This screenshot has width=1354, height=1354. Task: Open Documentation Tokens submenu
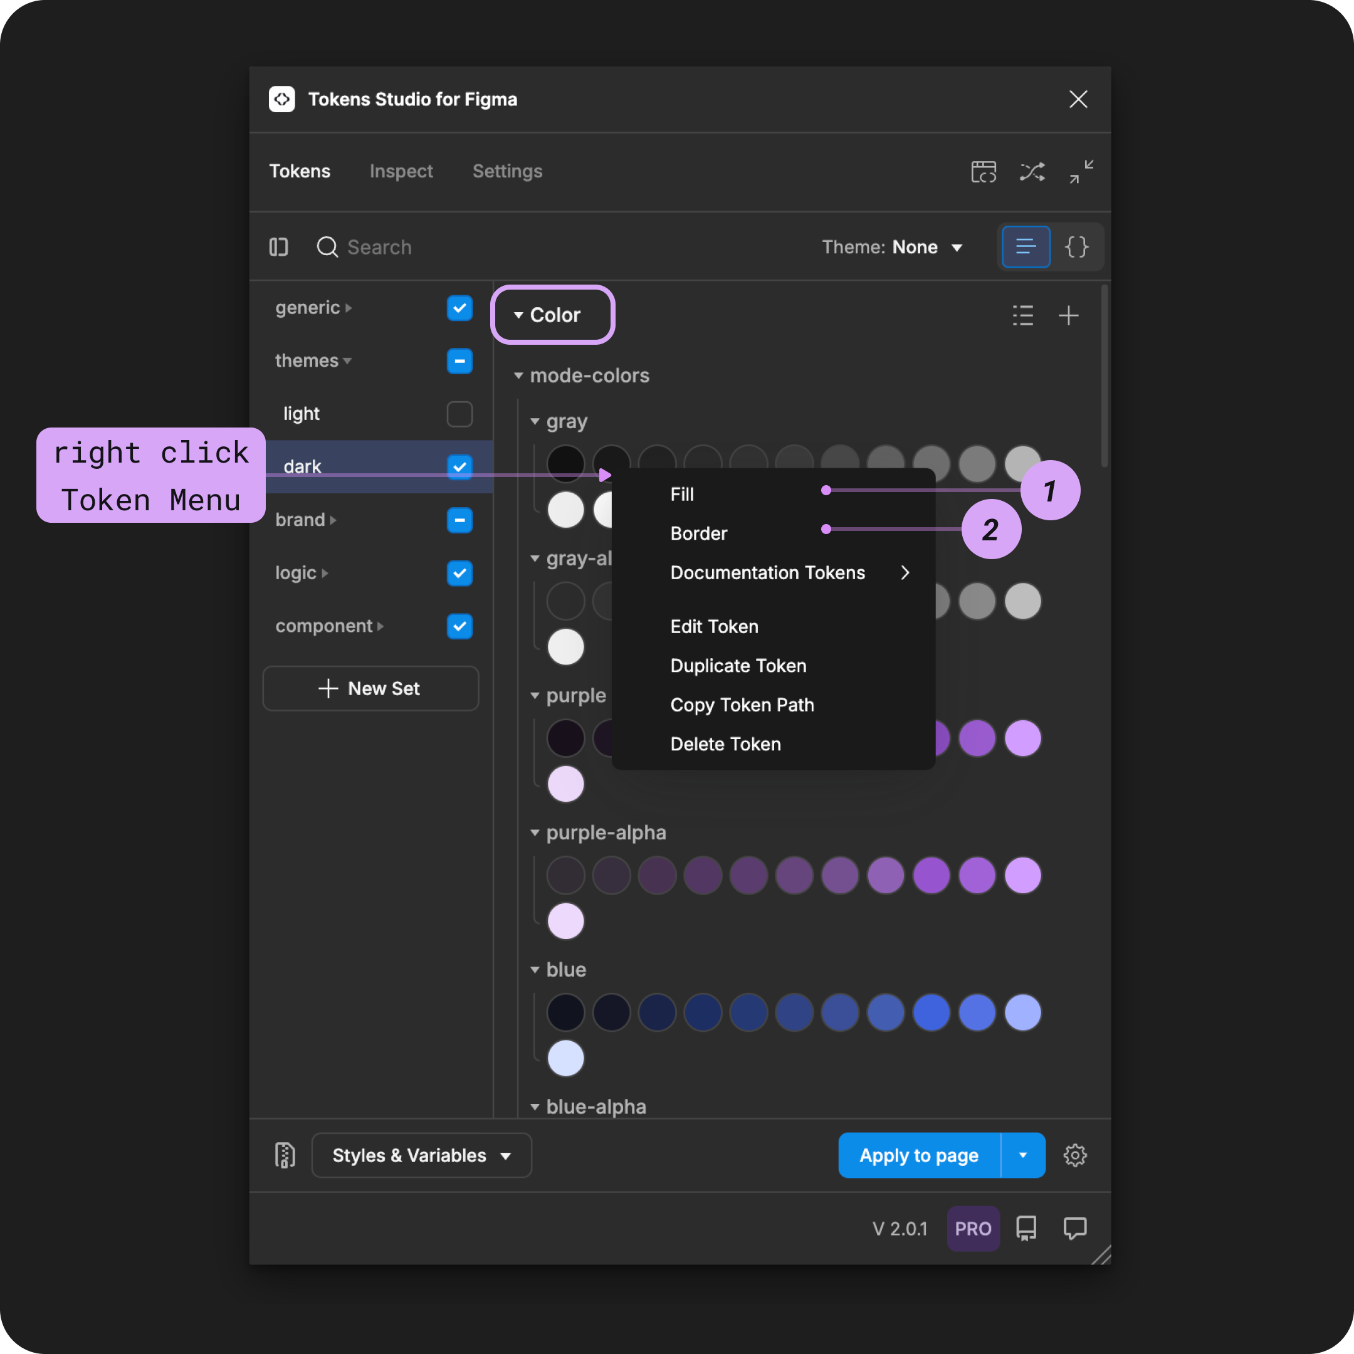(x=774, y=572)
